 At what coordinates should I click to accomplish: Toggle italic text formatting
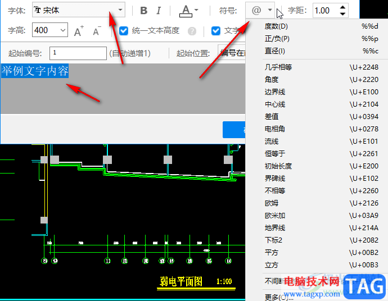[x=159, y=10]
